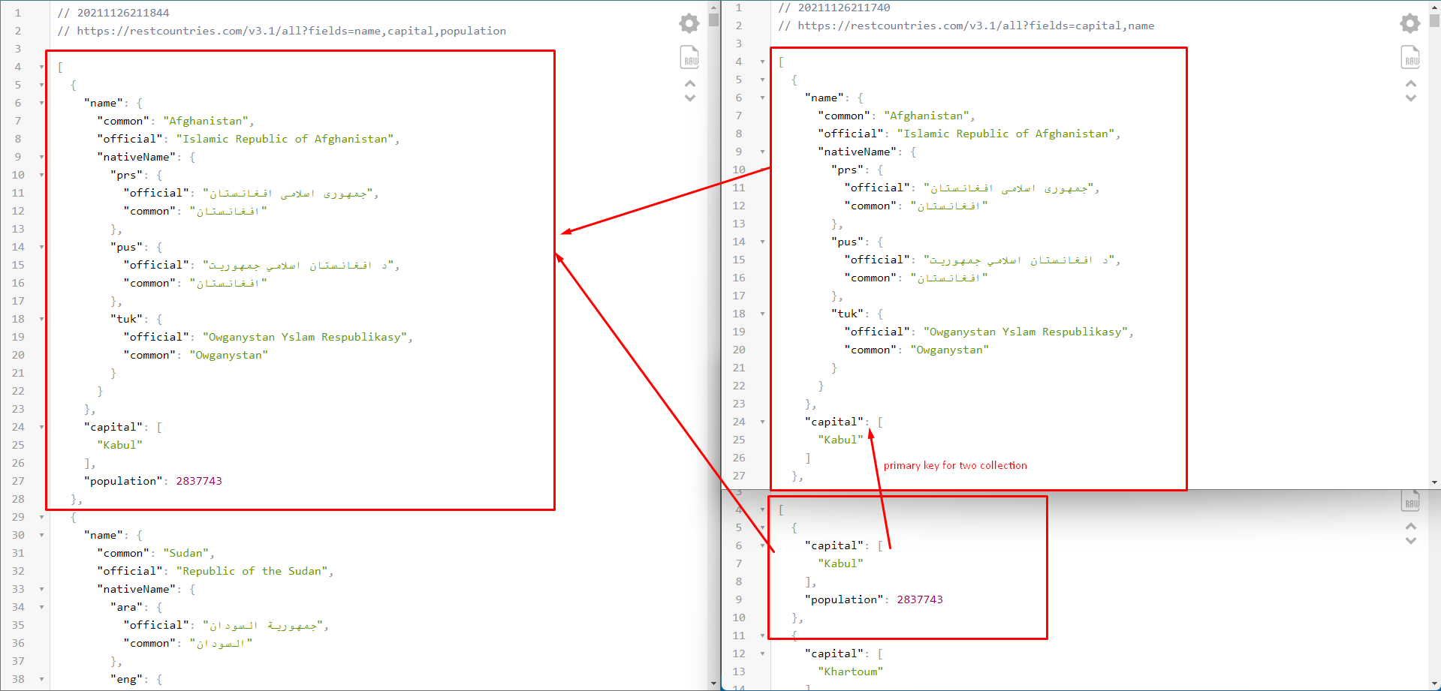Open settings gear in upper right pane
This screenshot has height=691, width=1441.
[1410, 23]
